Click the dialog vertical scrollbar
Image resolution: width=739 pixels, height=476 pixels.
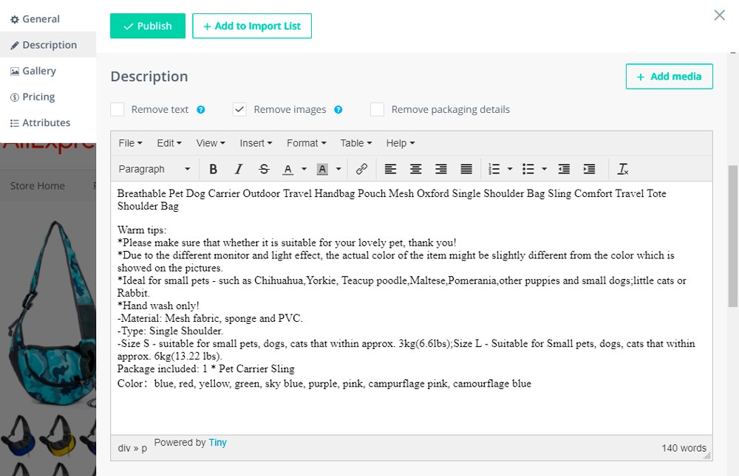pyautogui.click(x=733, y=235)
